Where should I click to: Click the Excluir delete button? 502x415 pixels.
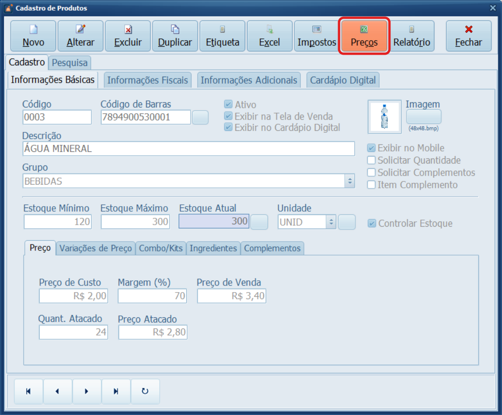click(x=128, y=36)
